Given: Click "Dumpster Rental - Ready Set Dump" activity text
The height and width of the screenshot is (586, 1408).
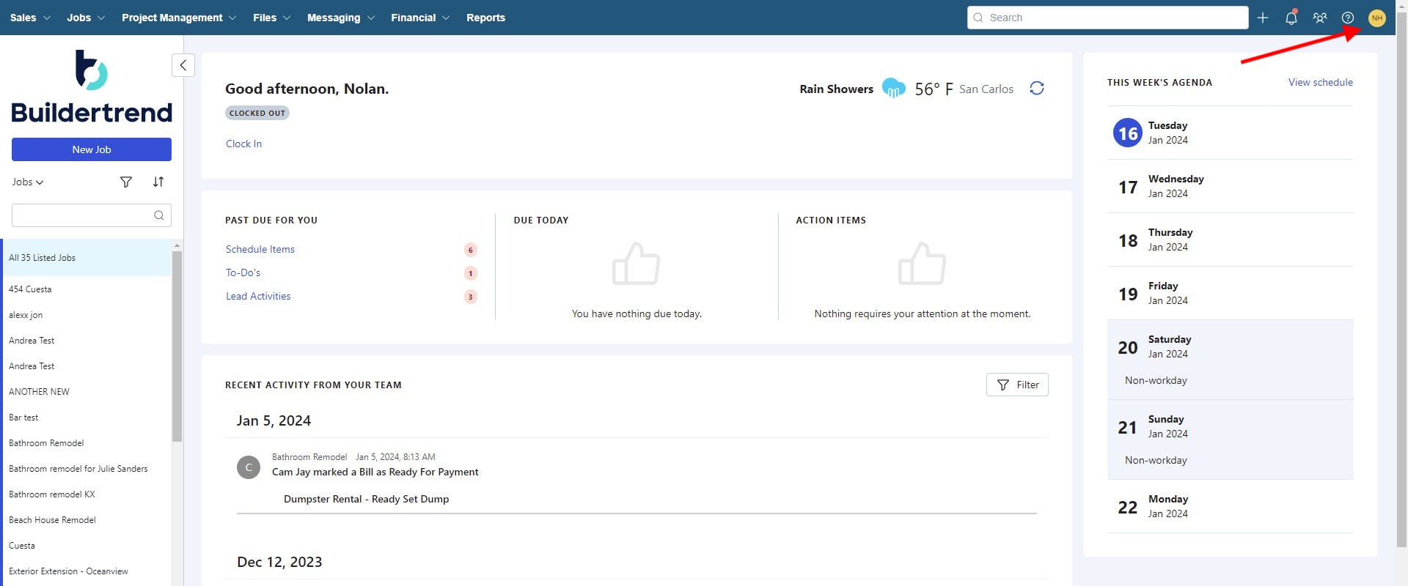Looking at the screenshot, I should (x=366, y=499).
